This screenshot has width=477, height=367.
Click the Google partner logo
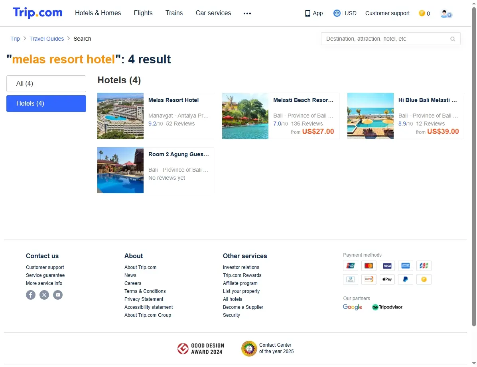click(352, 307)
